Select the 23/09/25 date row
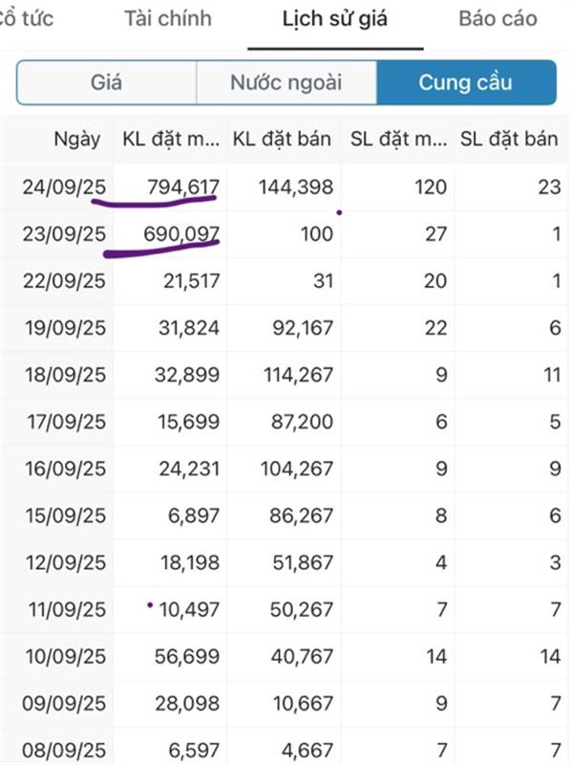This screenshot has height=765, width=573. (284, 234)
